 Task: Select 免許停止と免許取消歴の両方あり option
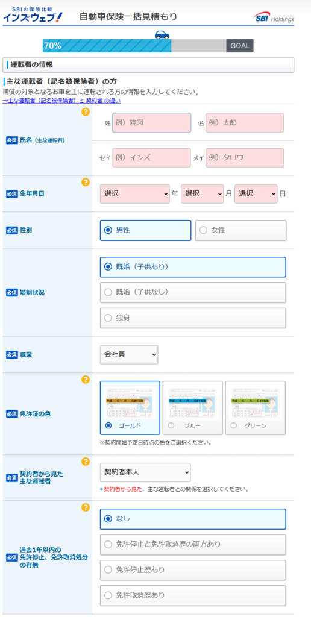click(193, 545)
